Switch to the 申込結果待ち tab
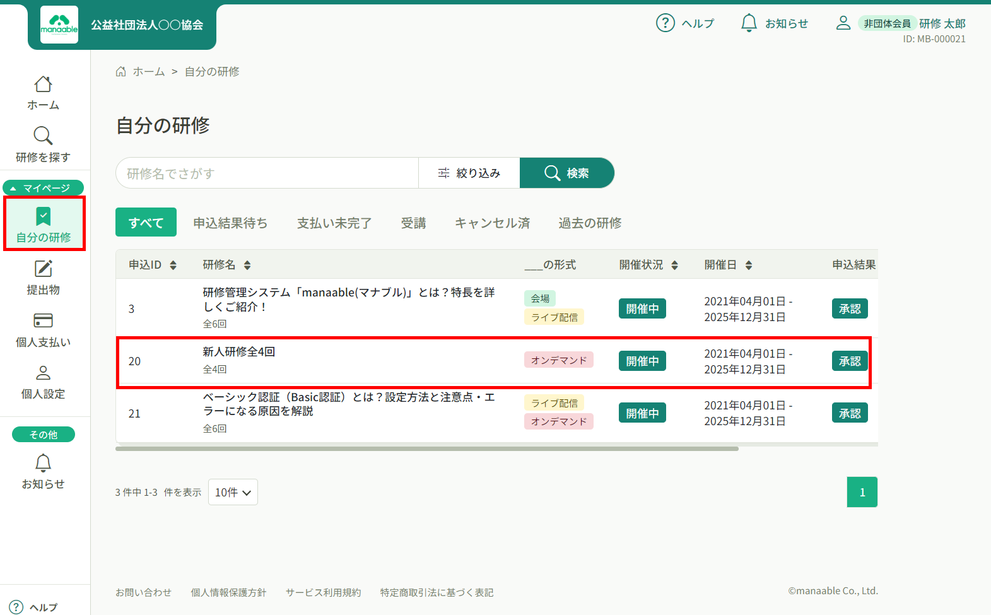 [x=230, y=223]
